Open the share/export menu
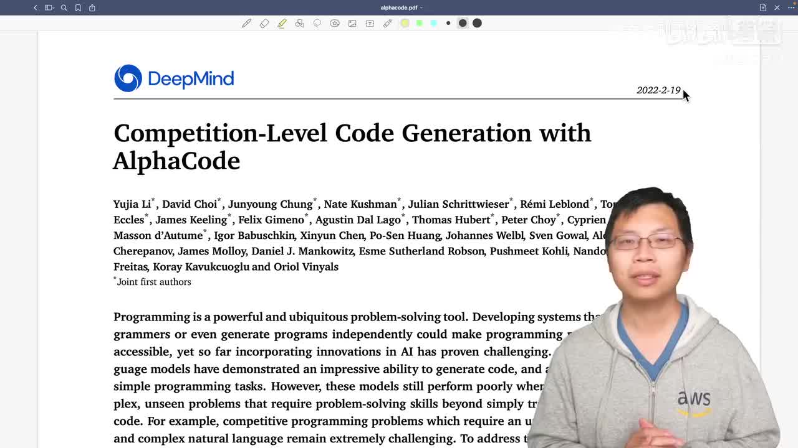This screenshot has height=448, width=798. (92, 7)
